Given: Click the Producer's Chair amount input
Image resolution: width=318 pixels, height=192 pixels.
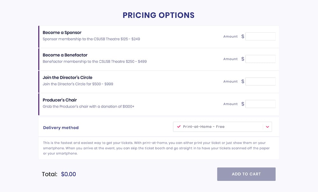Looking at the screenshot, I should coord(260,104).
